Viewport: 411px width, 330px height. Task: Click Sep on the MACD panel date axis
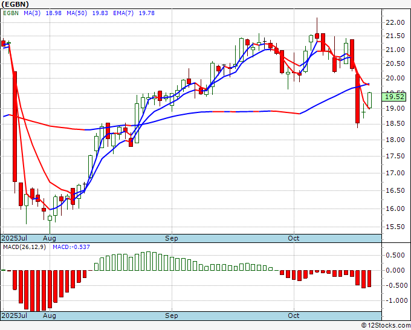pos(172,315)
